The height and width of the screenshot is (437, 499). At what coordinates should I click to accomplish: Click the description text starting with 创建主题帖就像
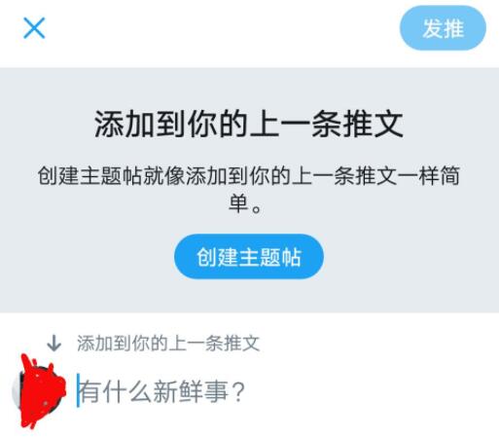click(249, 189)
